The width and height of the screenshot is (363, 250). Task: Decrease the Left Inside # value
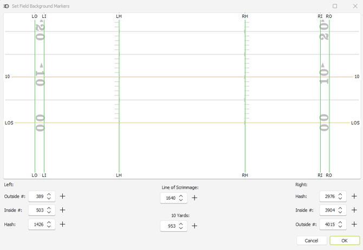point(49,212)
